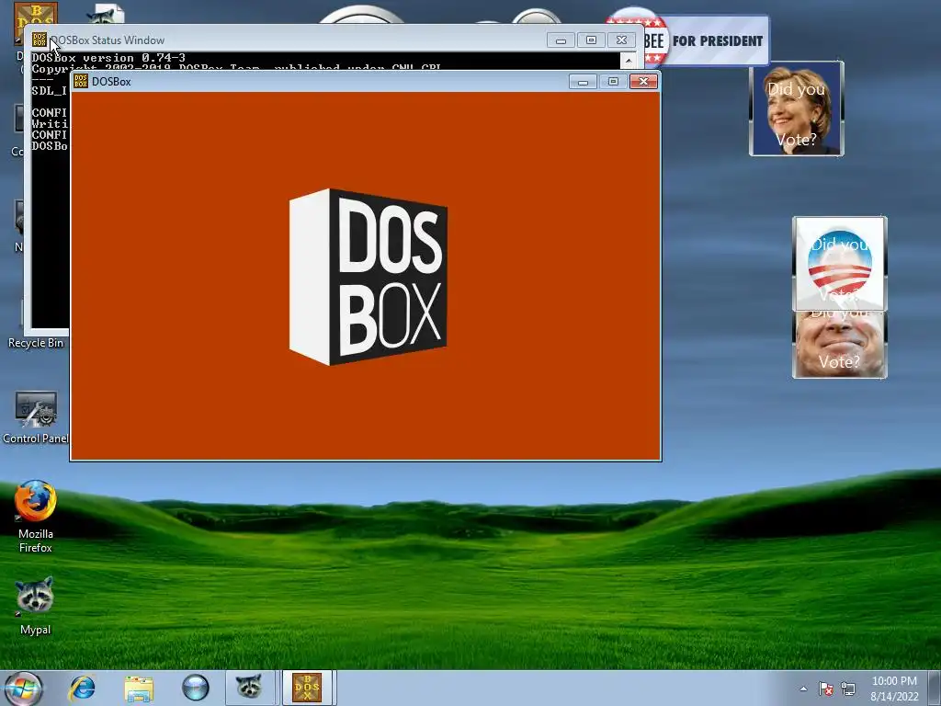Click the DOSBox window title icon
This screenshot has height=706, width=941.
coord(81,81)
